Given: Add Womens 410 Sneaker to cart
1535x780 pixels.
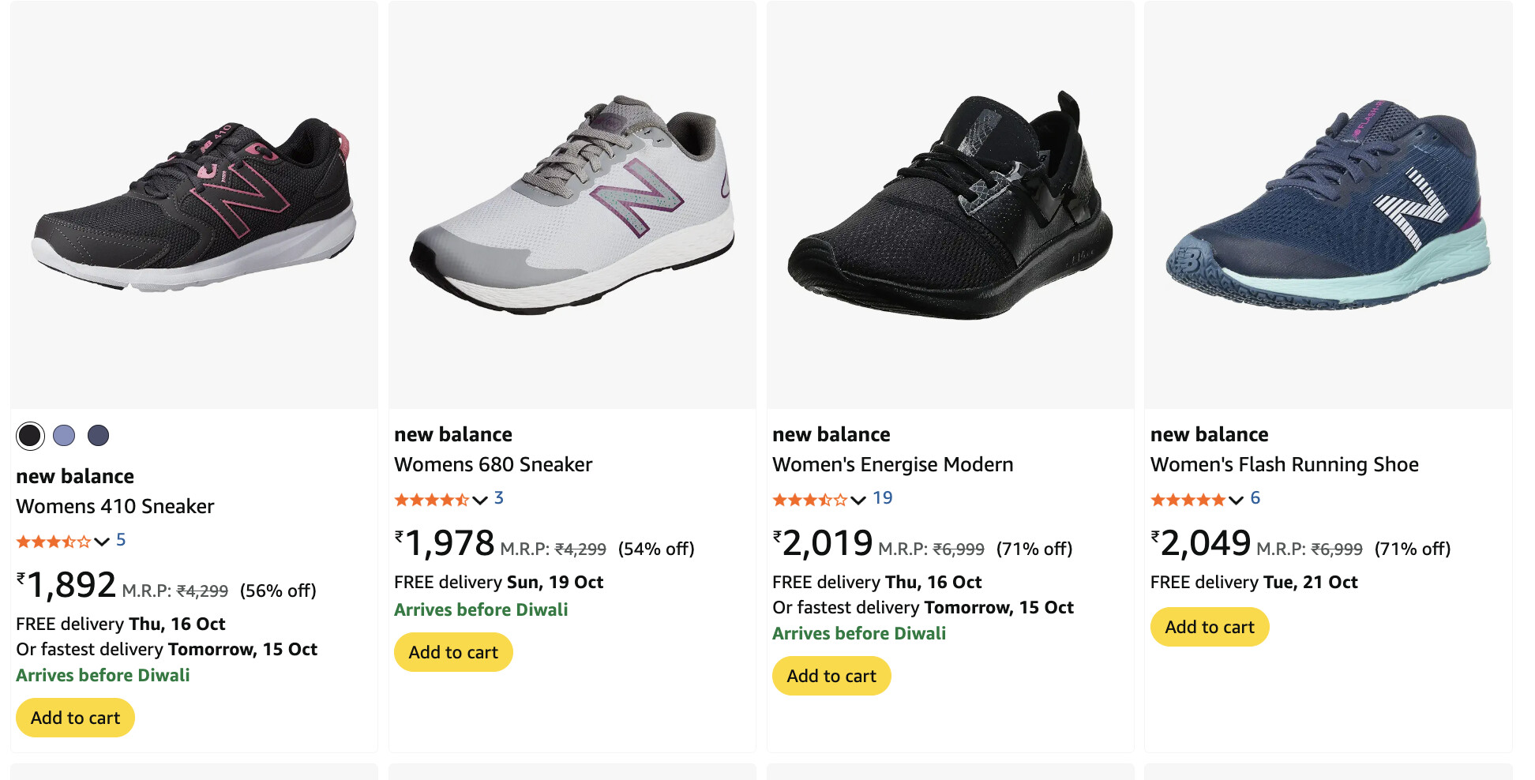Looking at the screenshot, I should (x=75, y=718).
